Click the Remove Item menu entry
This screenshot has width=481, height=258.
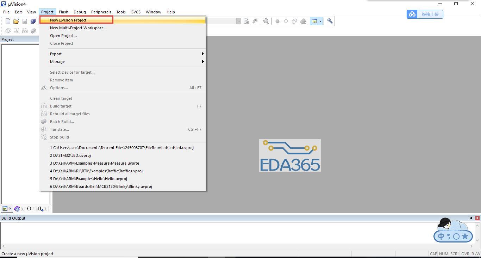(123, 80)
